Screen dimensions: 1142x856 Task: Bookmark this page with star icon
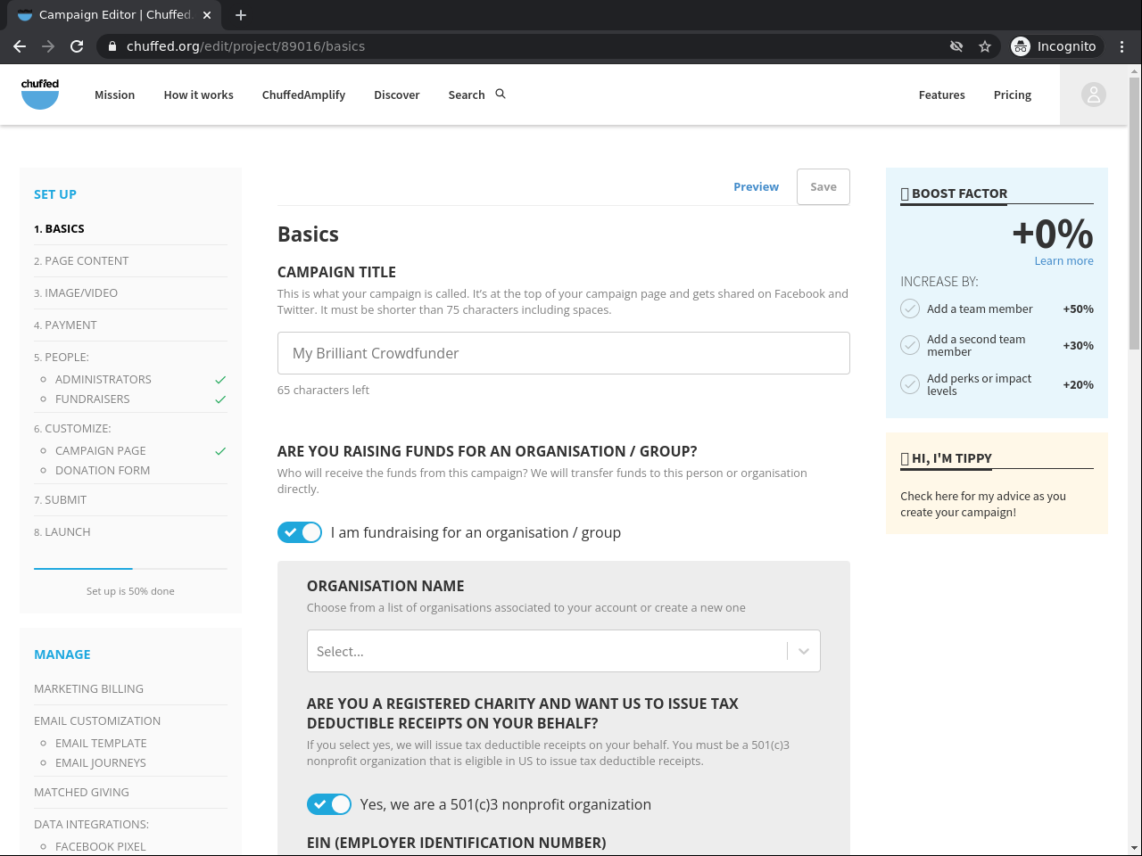click(x=985, y=46)
